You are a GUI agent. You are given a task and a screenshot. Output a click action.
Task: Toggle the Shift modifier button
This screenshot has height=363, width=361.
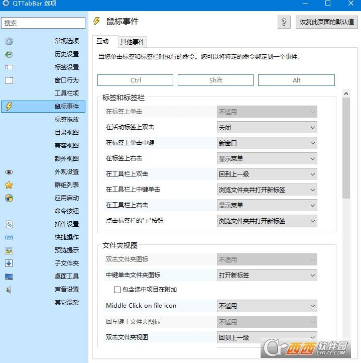point(215,80)
